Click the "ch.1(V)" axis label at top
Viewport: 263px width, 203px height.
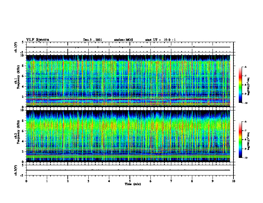click(16, 47)
